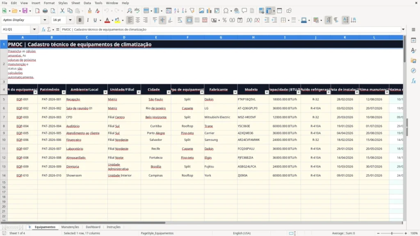This screenshot has width=420, height=236.
Task: Open the sidebar Navigator panel
Action: [x=413, y=70]
